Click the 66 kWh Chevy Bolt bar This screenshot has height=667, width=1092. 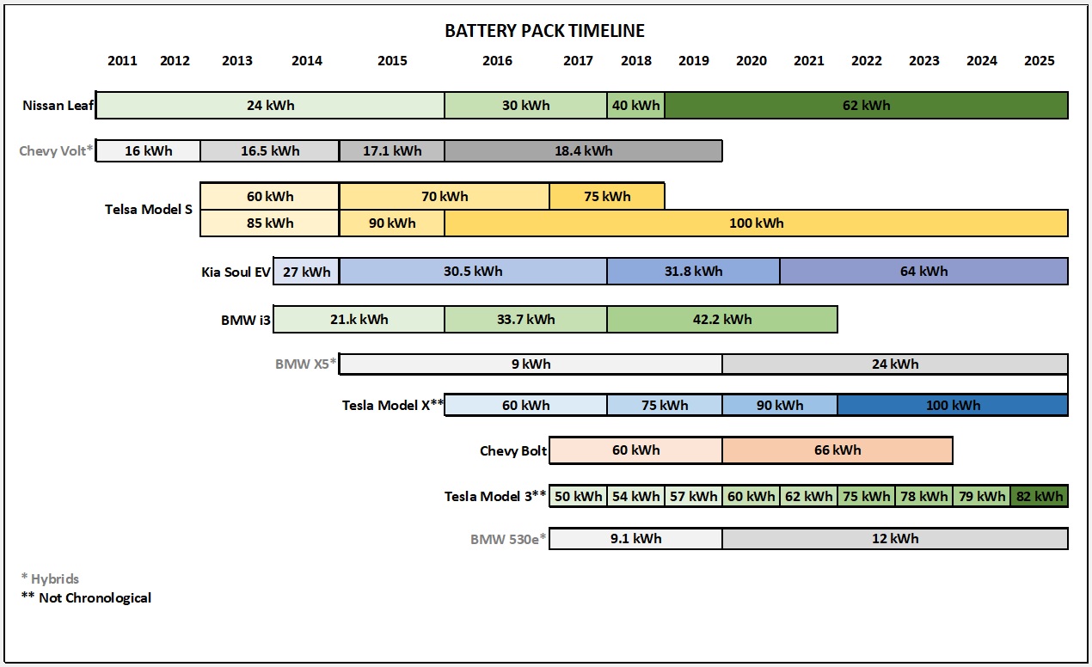pos(837,450)
